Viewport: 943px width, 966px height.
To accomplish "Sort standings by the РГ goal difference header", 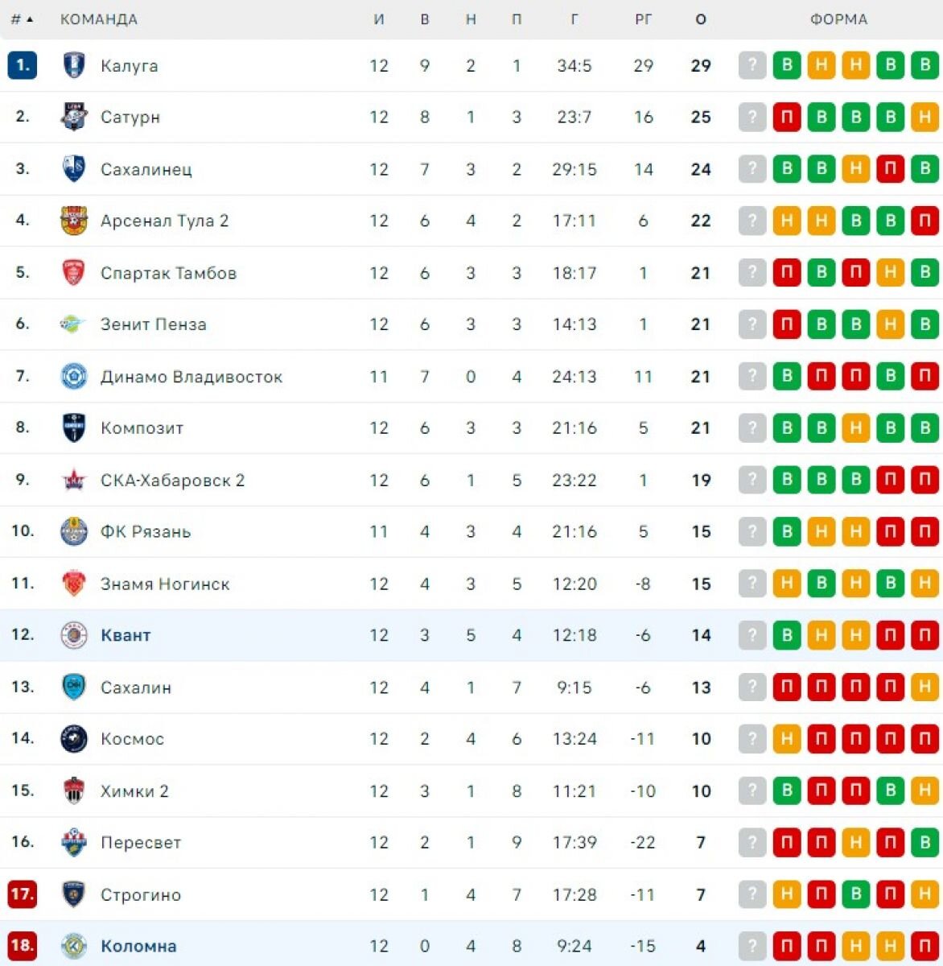I will click(x=643, y=19).
